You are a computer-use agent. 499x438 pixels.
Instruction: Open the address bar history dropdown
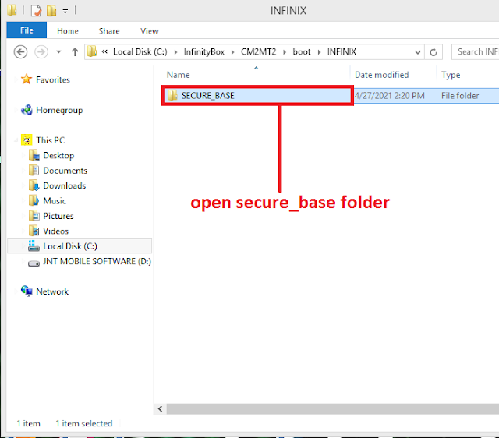[x=418, y=52]
